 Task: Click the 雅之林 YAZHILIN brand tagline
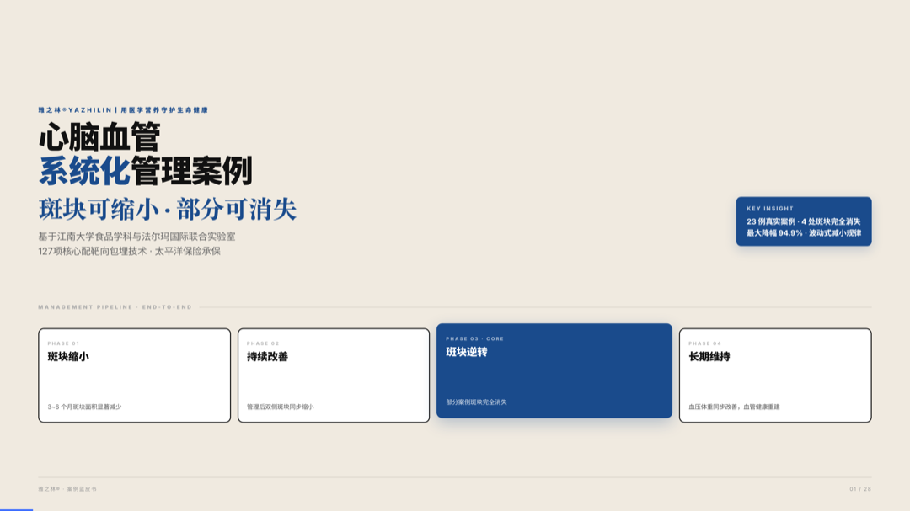click(123, 110)
